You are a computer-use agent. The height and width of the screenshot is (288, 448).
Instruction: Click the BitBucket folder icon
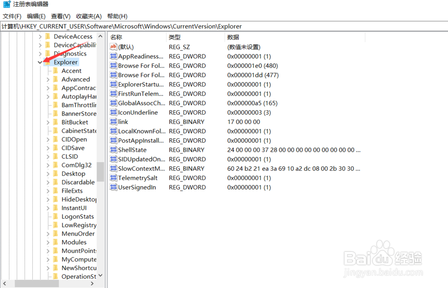pyautogui.click(x=56, y=122)
